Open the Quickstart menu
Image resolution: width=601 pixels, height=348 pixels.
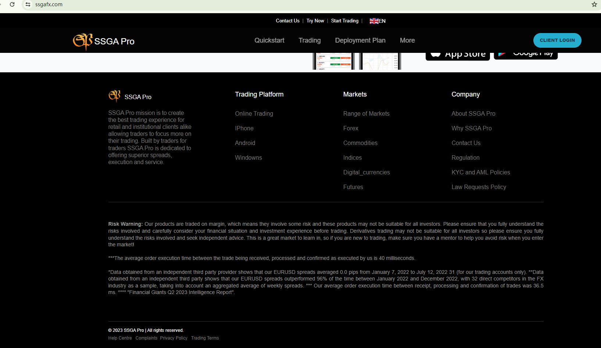click(269, 40)
